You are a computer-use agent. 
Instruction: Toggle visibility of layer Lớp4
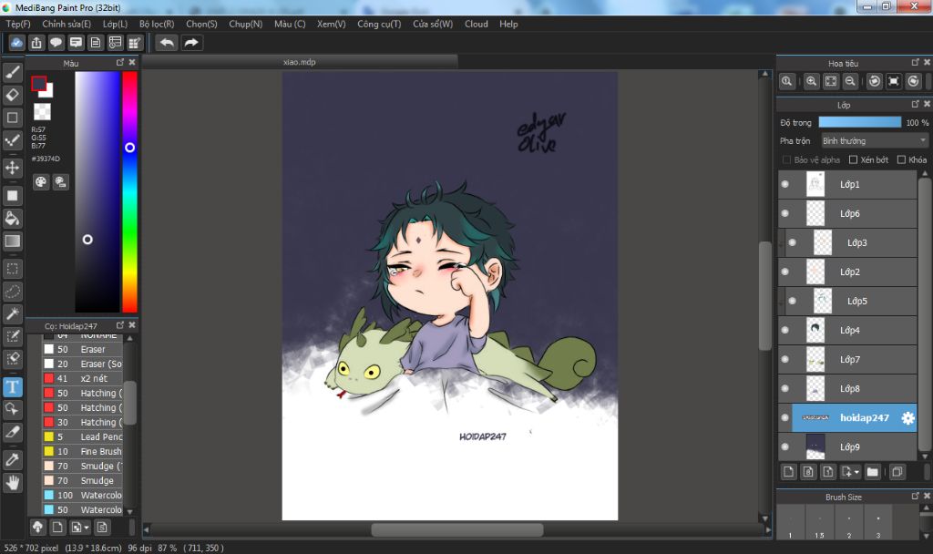point(784,330)
